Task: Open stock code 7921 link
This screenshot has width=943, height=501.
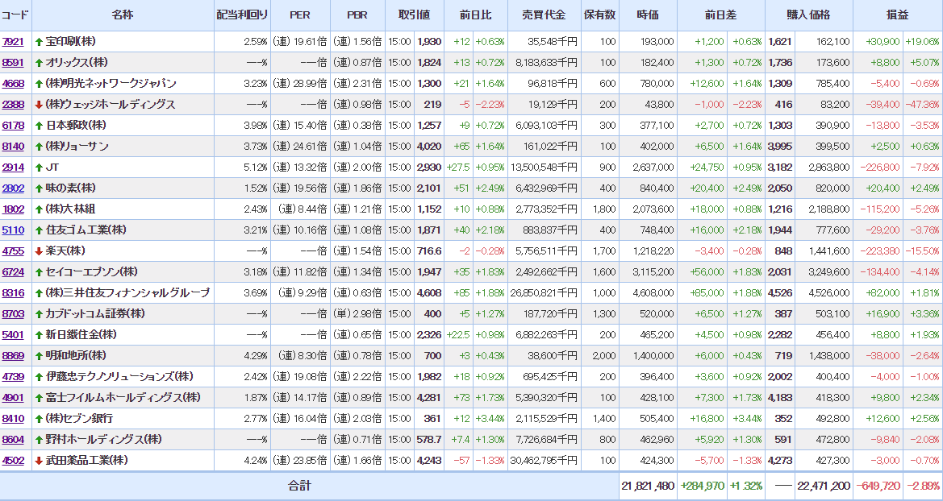Action: [x=13, y=41]
